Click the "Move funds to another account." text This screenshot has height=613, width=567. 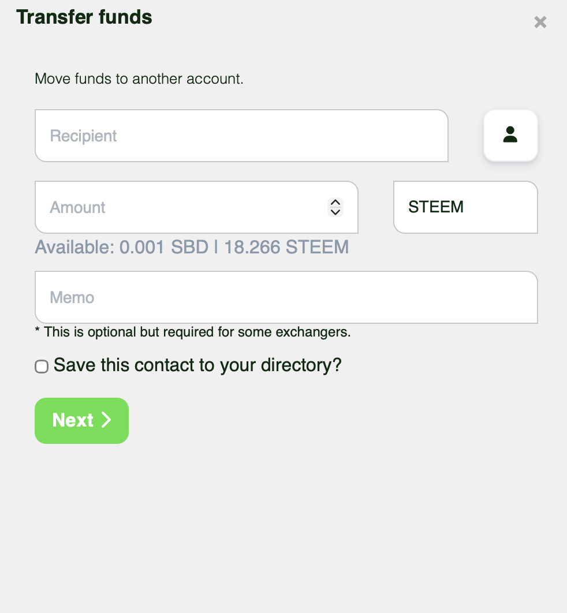click(139, 79)
